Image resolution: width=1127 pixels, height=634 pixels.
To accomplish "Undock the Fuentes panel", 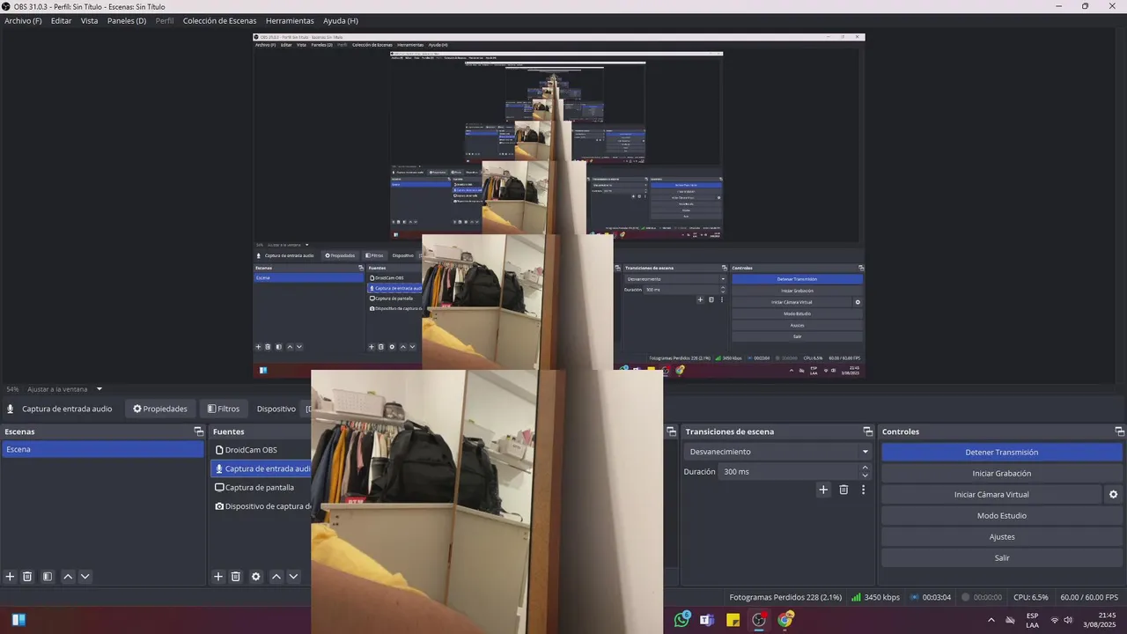I will tap(671, 431).
